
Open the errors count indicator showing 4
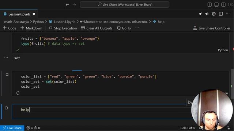30,128
